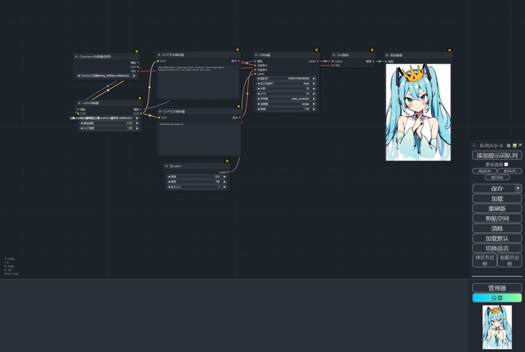The width and height of the screenshot is (525, 352).
Task: Adjust CFG 7.0 slider in KSampler
Action: pyautogui.click(x=286, y=94)
